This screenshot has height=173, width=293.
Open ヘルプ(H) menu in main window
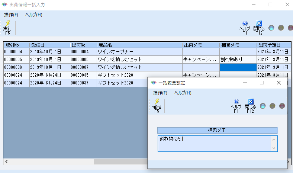coord(34,15)
